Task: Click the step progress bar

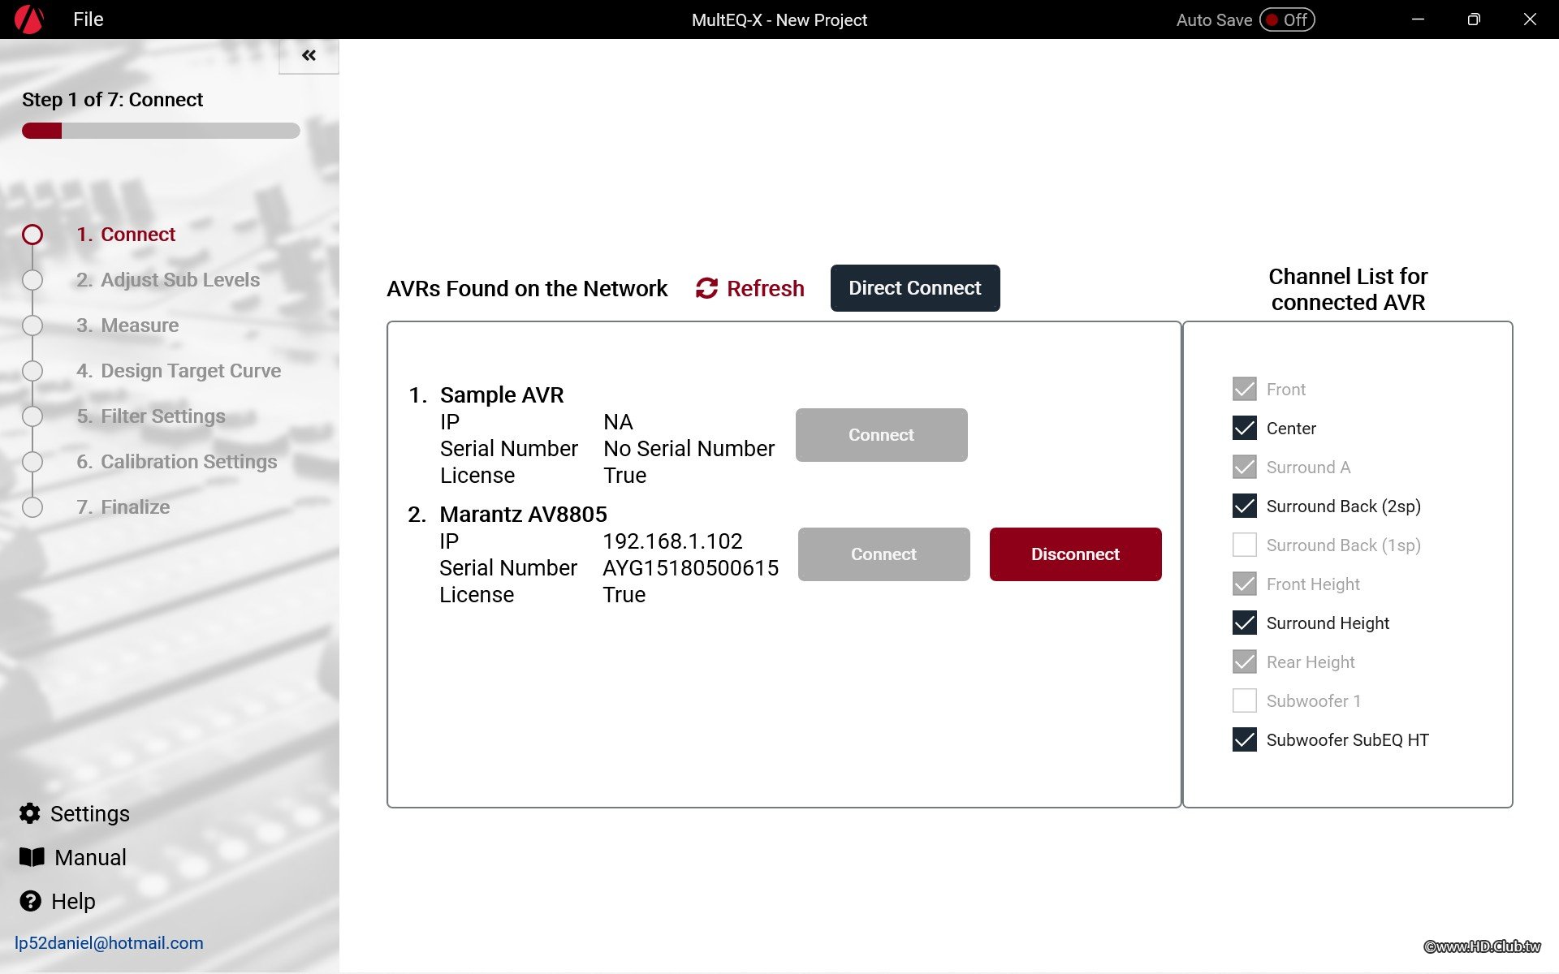Action: 161,131
